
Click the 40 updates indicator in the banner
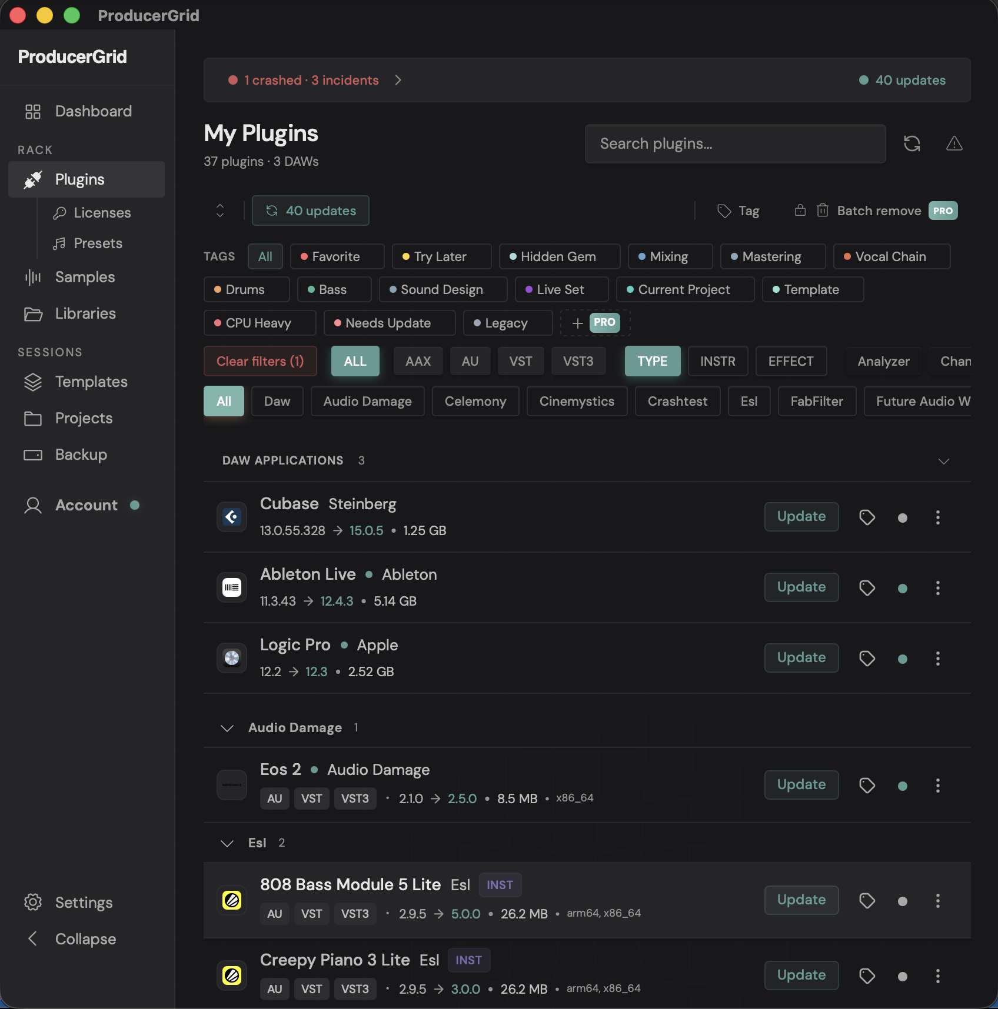(902, 80)
